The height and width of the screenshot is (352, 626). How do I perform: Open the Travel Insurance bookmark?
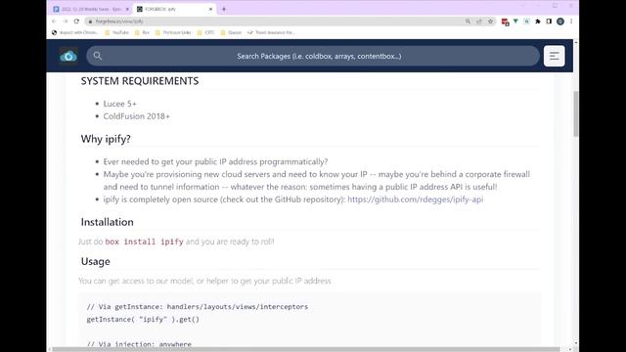(x=271, y=32)
